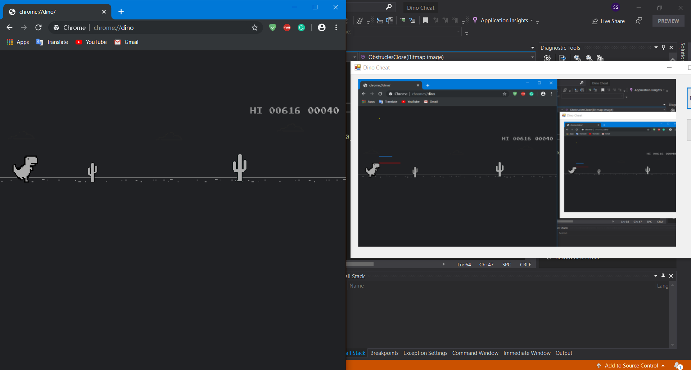
Task: Switch to the Command Window tab
Action: click(x=475, y=353)
